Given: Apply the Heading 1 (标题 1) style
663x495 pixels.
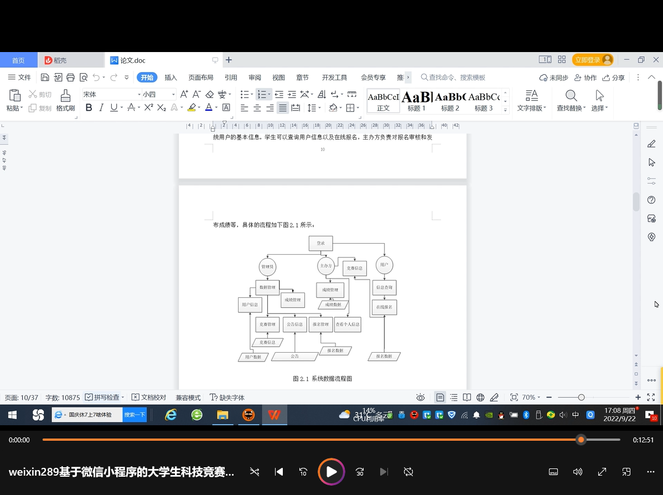Looking at the screenshot, I should [417, 101].
